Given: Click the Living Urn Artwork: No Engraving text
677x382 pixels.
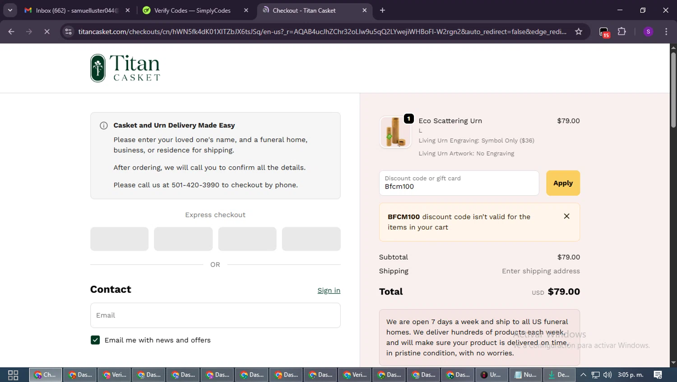Looking at the screenshot, I should [466, 153].
